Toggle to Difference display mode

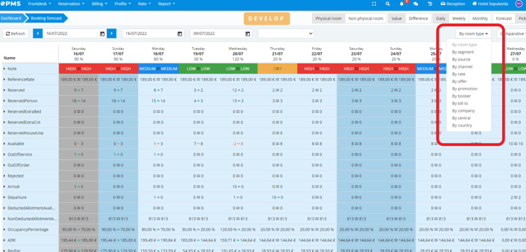[x=418, y=19]
